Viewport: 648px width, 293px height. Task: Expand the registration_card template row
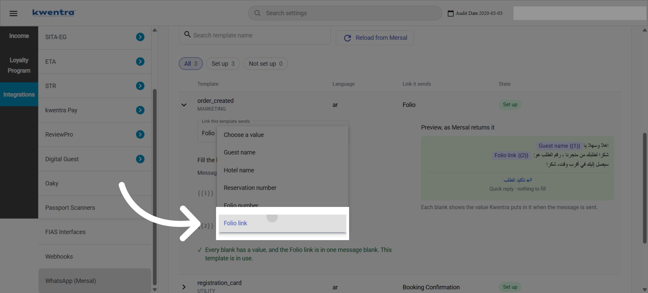(184, 287)
